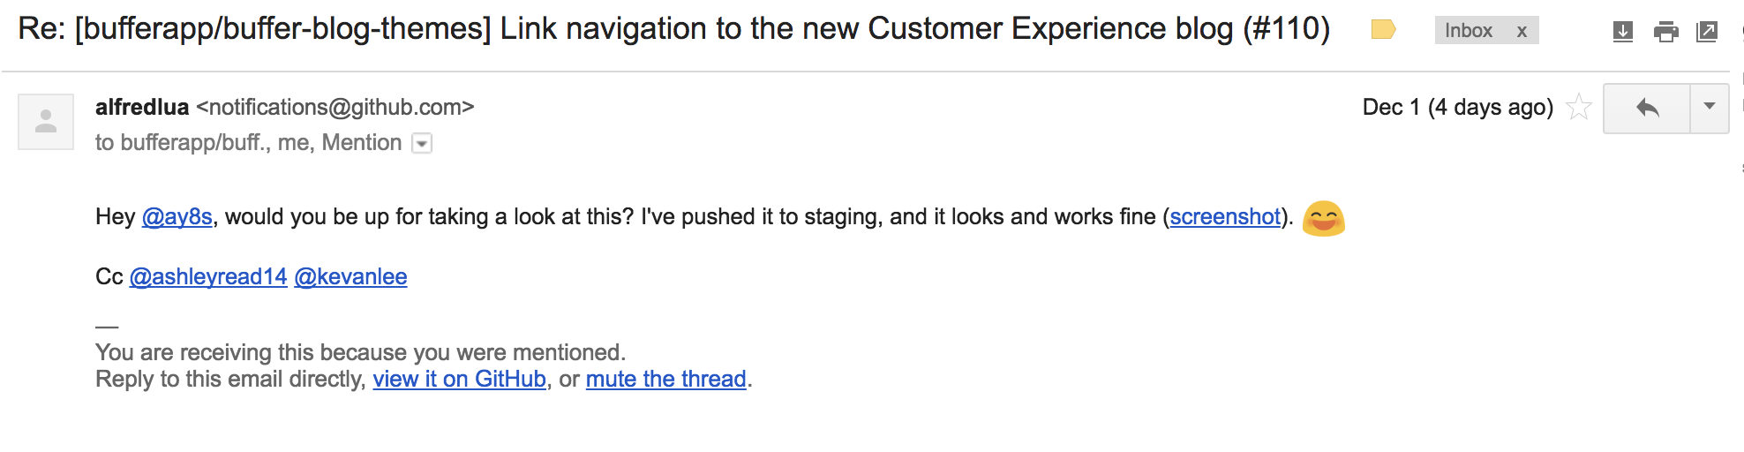Click the sender name alfredlua

(x=142, y=108)
